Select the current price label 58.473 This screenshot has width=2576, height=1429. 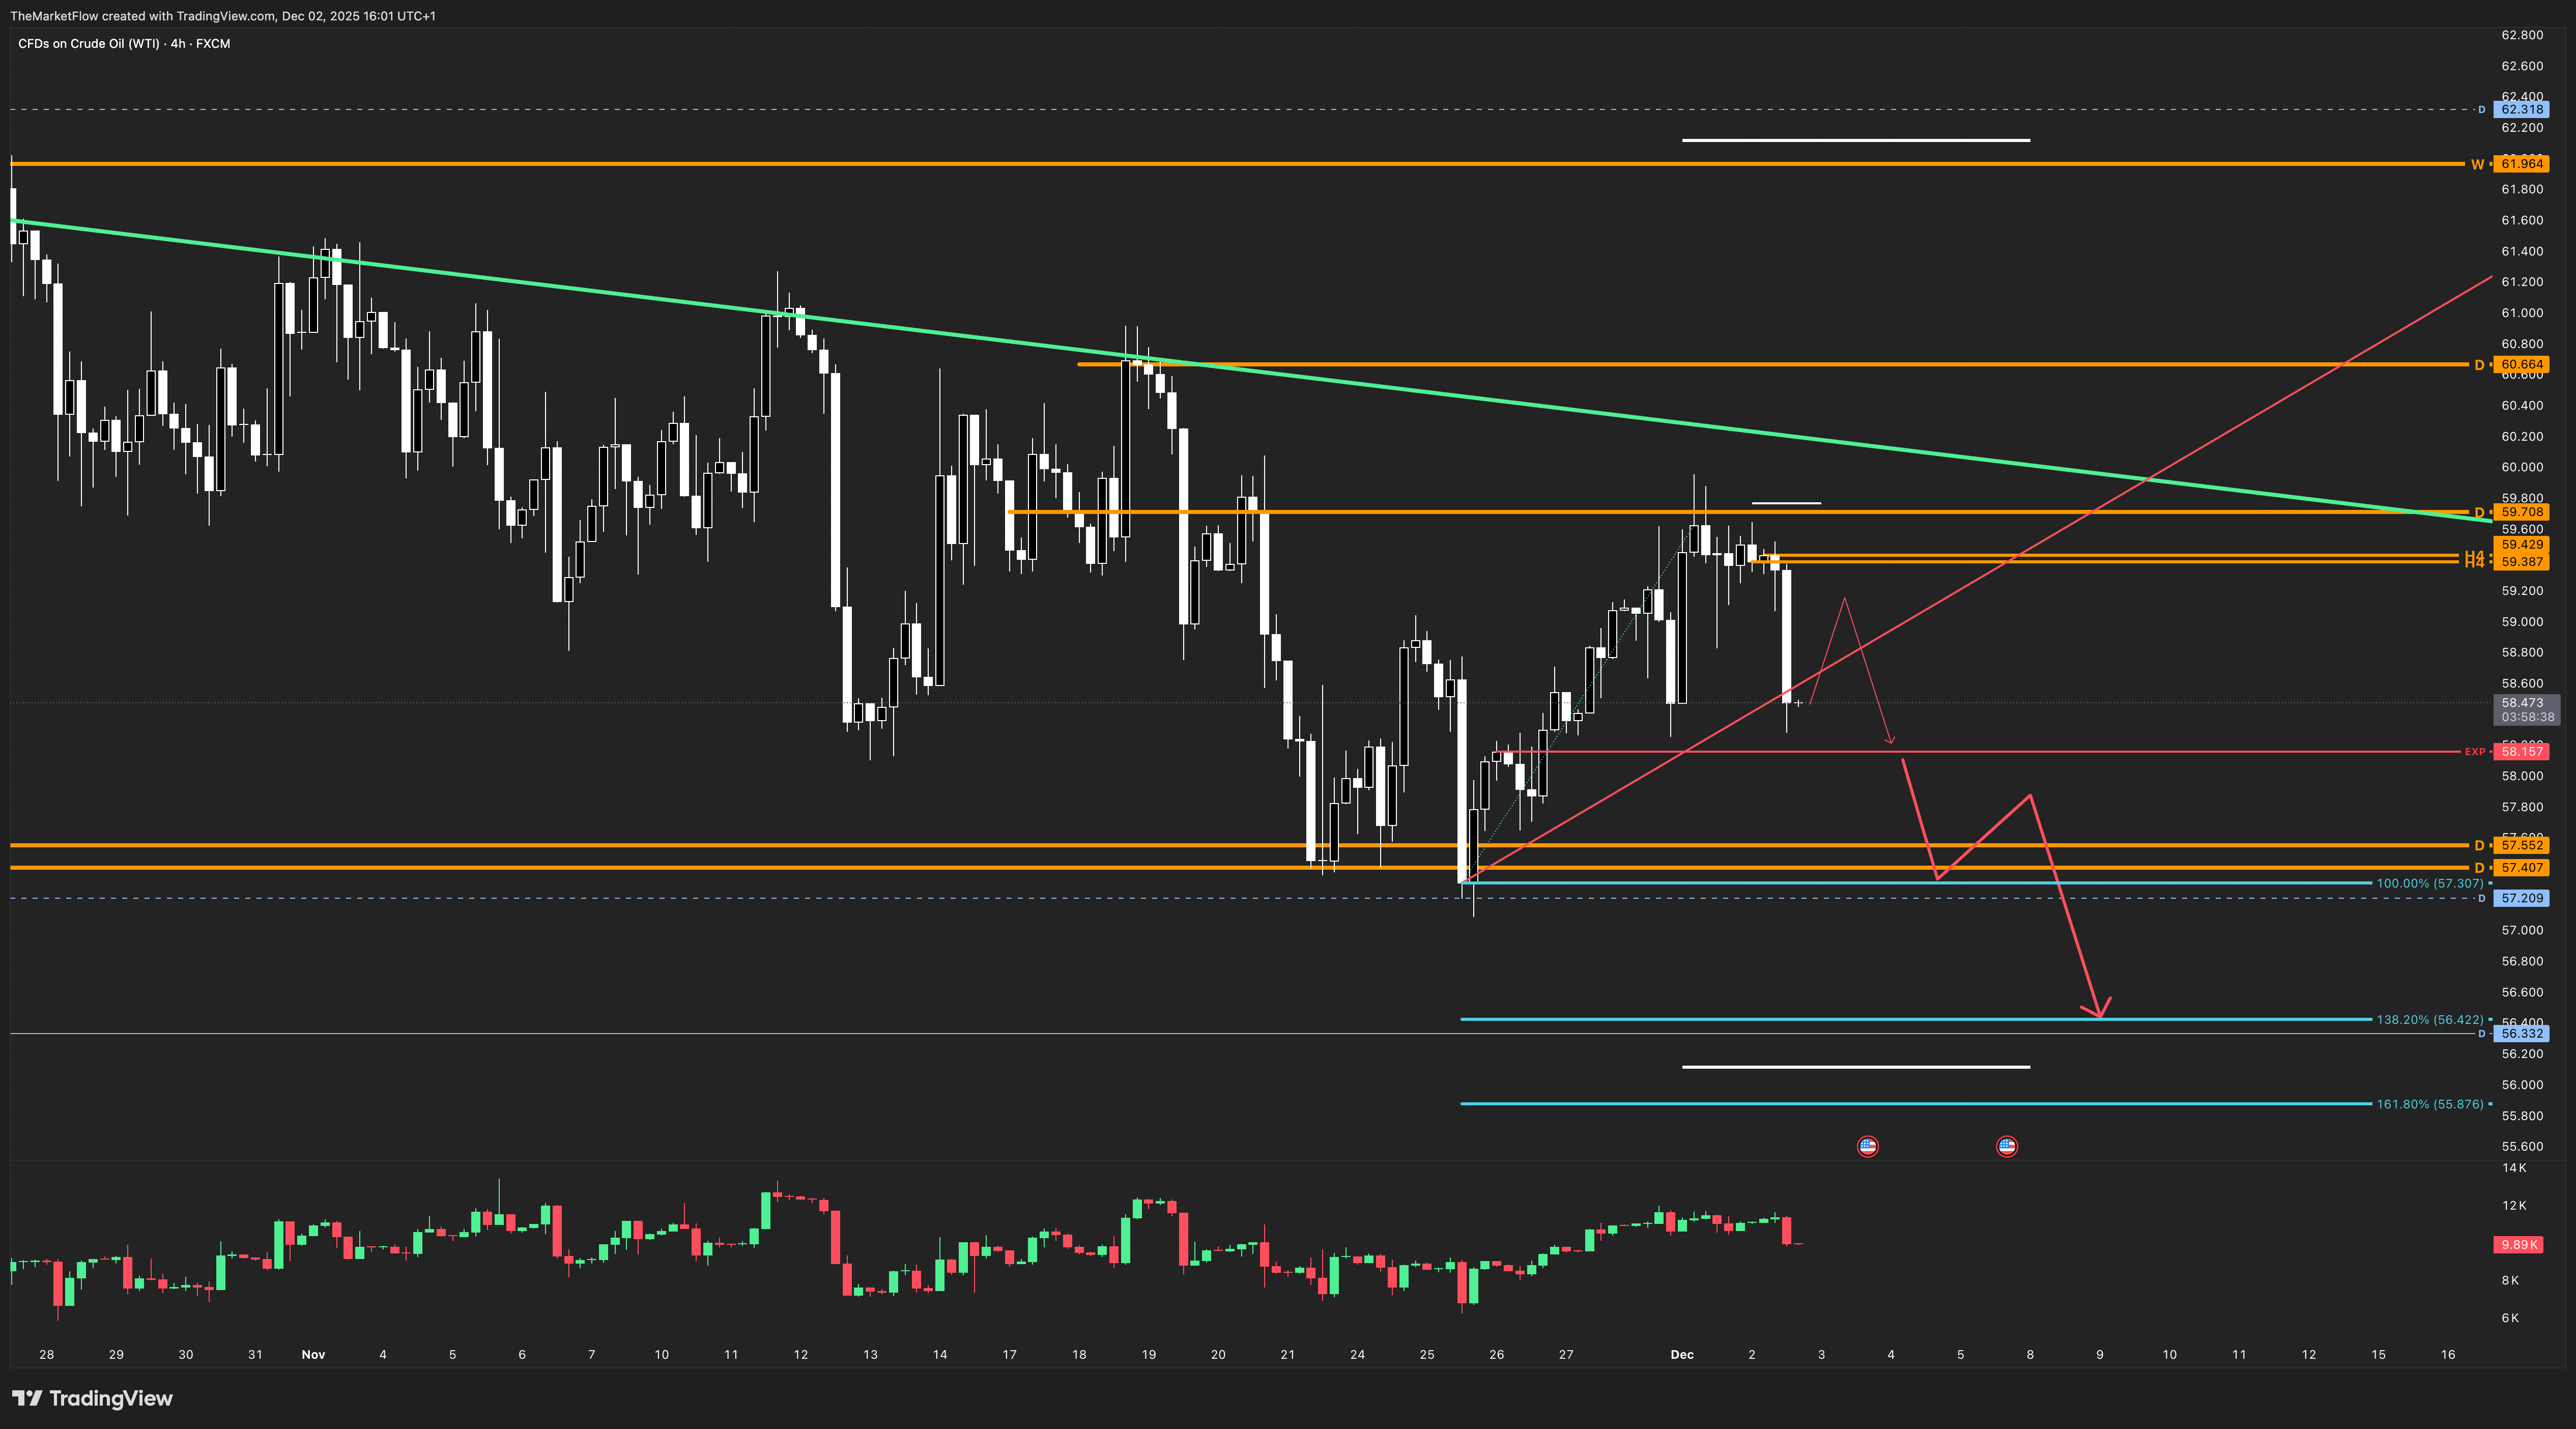pyautogui.click(x=2522, y=703)
